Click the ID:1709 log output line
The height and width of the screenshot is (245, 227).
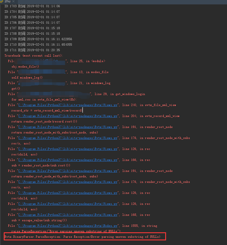[x=38, y=39]
